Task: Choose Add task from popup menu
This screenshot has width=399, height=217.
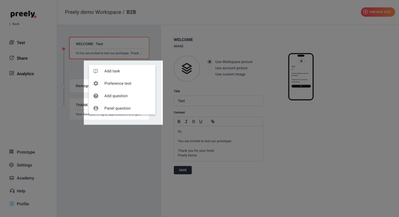Action: [x=112, y=71]
